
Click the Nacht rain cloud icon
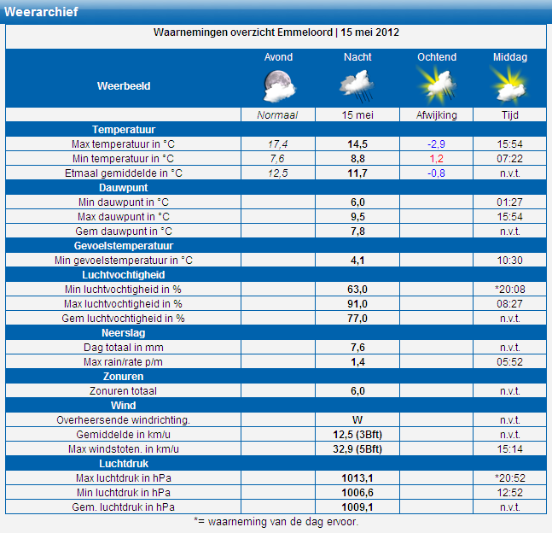[357, 86]
